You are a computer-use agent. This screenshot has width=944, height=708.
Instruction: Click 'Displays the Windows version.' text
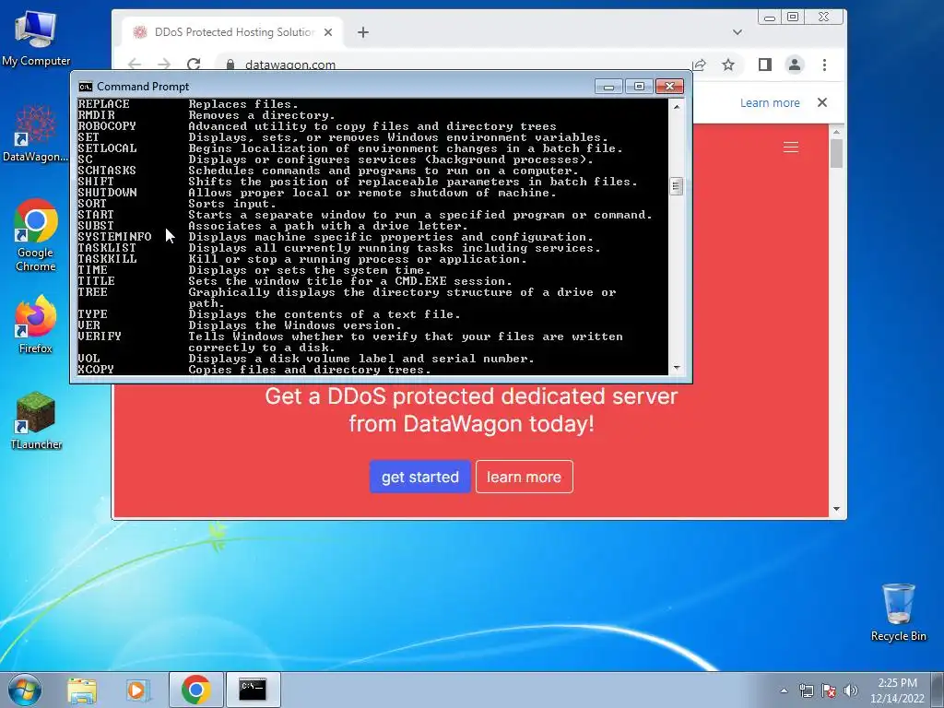click(x=294, y=325)
